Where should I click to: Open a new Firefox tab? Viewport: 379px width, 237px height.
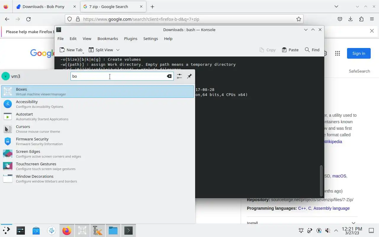tap(152, 7)
